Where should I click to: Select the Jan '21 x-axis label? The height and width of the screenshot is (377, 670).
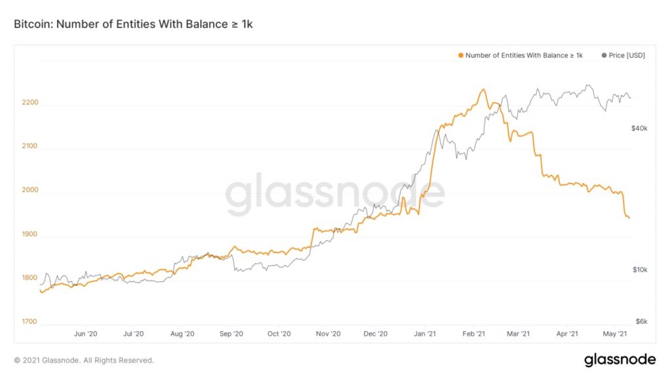click(x=425, y=334)
